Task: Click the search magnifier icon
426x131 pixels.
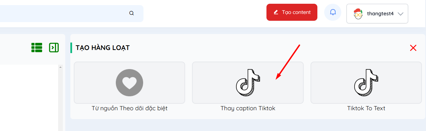Action: pyautogui.click(x=132, y=13)
